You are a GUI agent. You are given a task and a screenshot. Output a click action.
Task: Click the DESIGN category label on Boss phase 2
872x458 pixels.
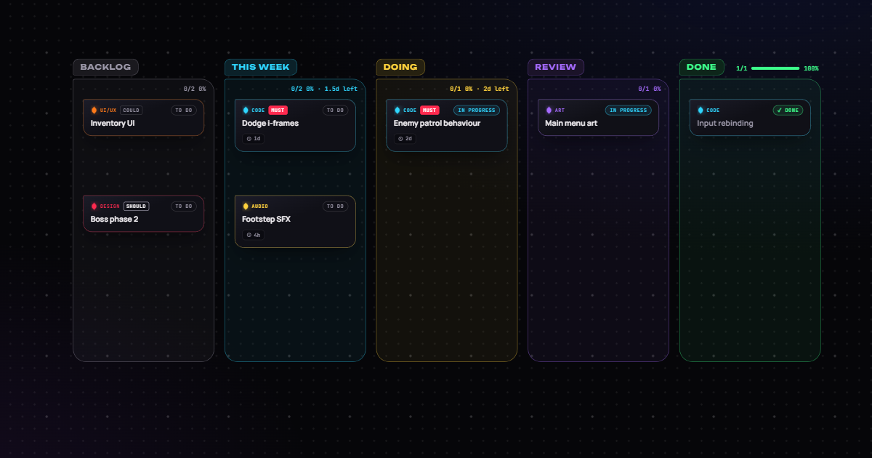(110, 206)
